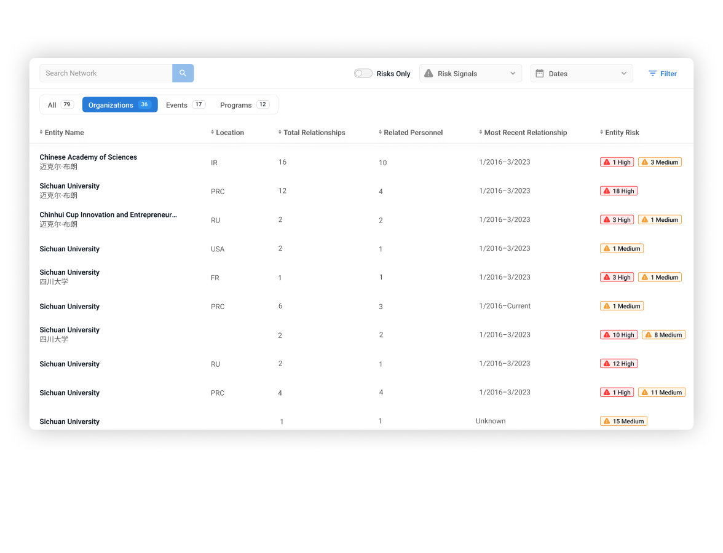723x553 pixels.
Task: Open the Risk Signals dropdown
Action: 470,74
